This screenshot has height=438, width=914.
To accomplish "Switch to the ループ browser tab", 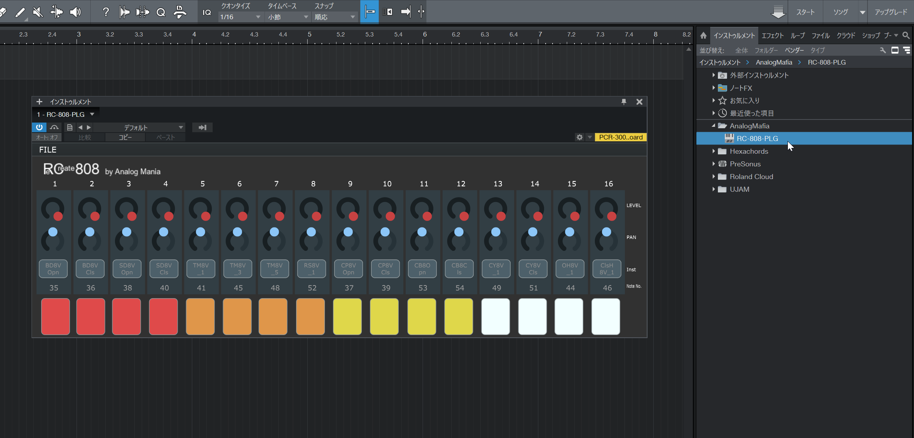I will pyautogui.click(x=797, y=35).
